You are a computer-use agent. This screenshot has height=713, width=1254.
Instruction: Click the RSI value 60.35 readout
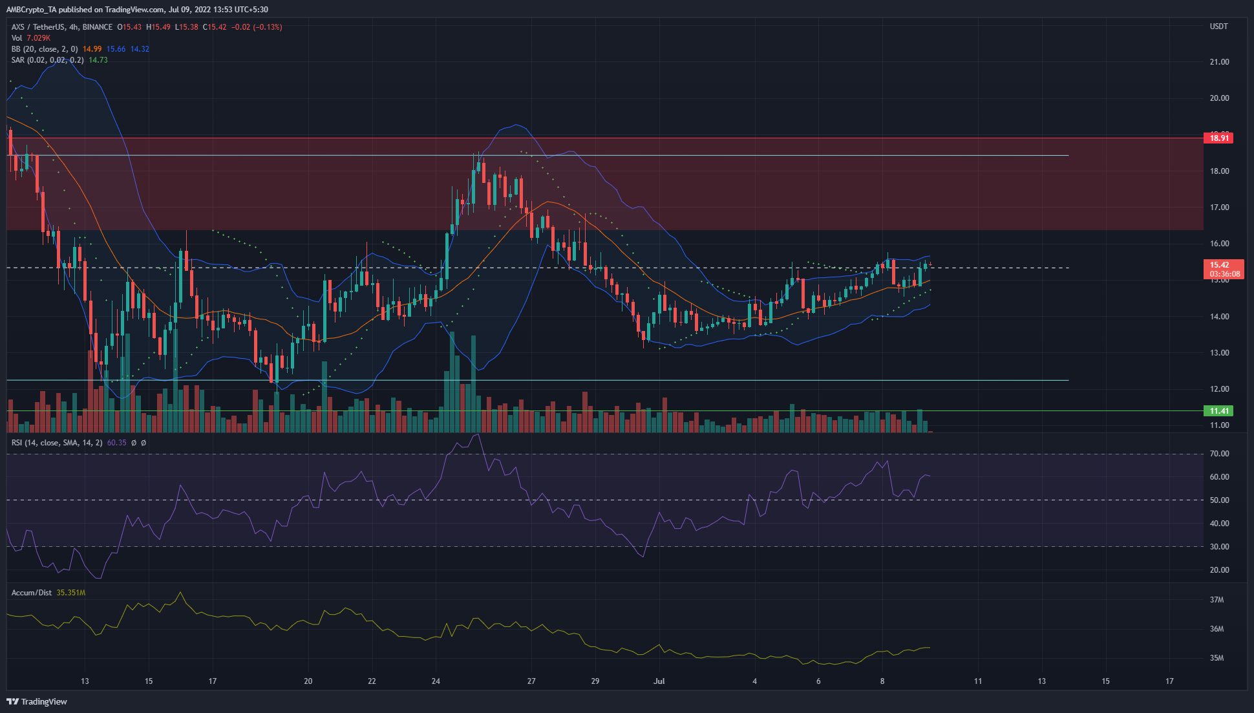[116, 443]
